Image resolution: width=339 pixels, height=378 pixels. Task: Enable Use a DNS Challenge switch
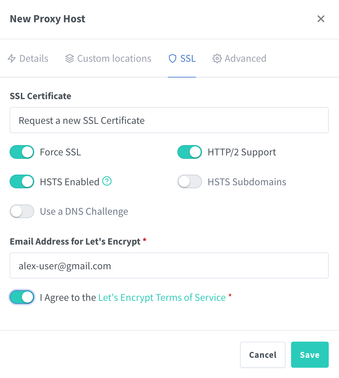pos(22,211)
